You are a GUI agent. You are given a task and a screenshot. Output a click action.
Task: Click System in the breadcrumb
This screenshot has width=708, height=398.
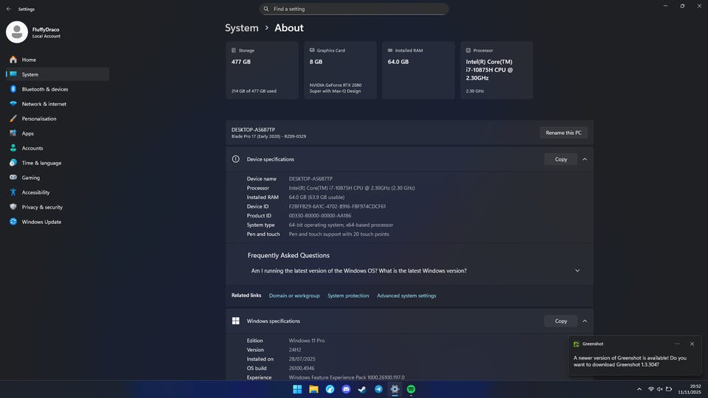point(242,28)
